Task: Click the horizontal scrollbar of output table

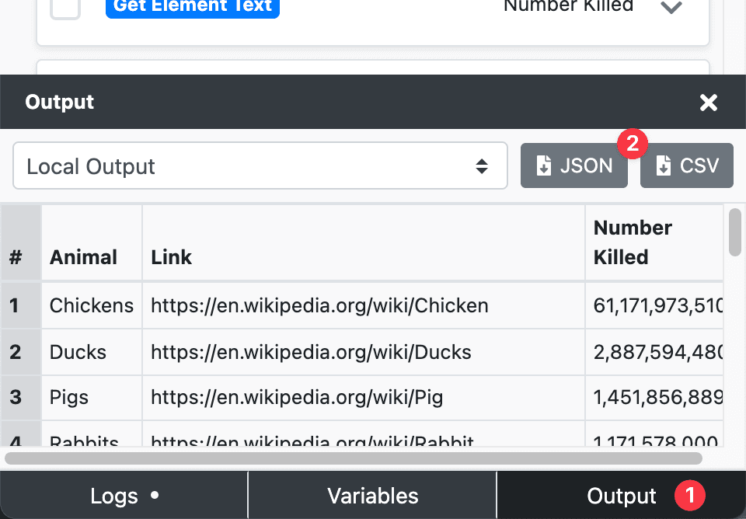Action: coord(354,458)
